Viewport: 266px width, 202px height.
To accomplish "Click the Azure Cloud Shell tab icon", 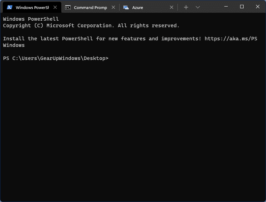I will coord(126,7).
